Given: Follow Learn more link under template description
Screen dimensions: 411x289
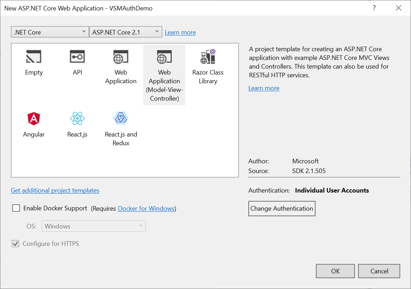Looking at the screenshot, I should [x=264, y=88].
